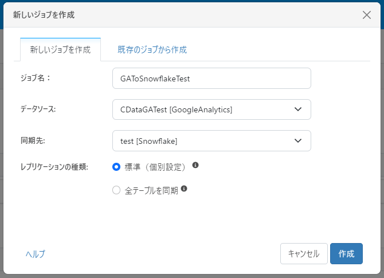Close the 新しいジョブを作成 dialog with the X icon
The image size is (384, 278).
click(x=367, y=15)
